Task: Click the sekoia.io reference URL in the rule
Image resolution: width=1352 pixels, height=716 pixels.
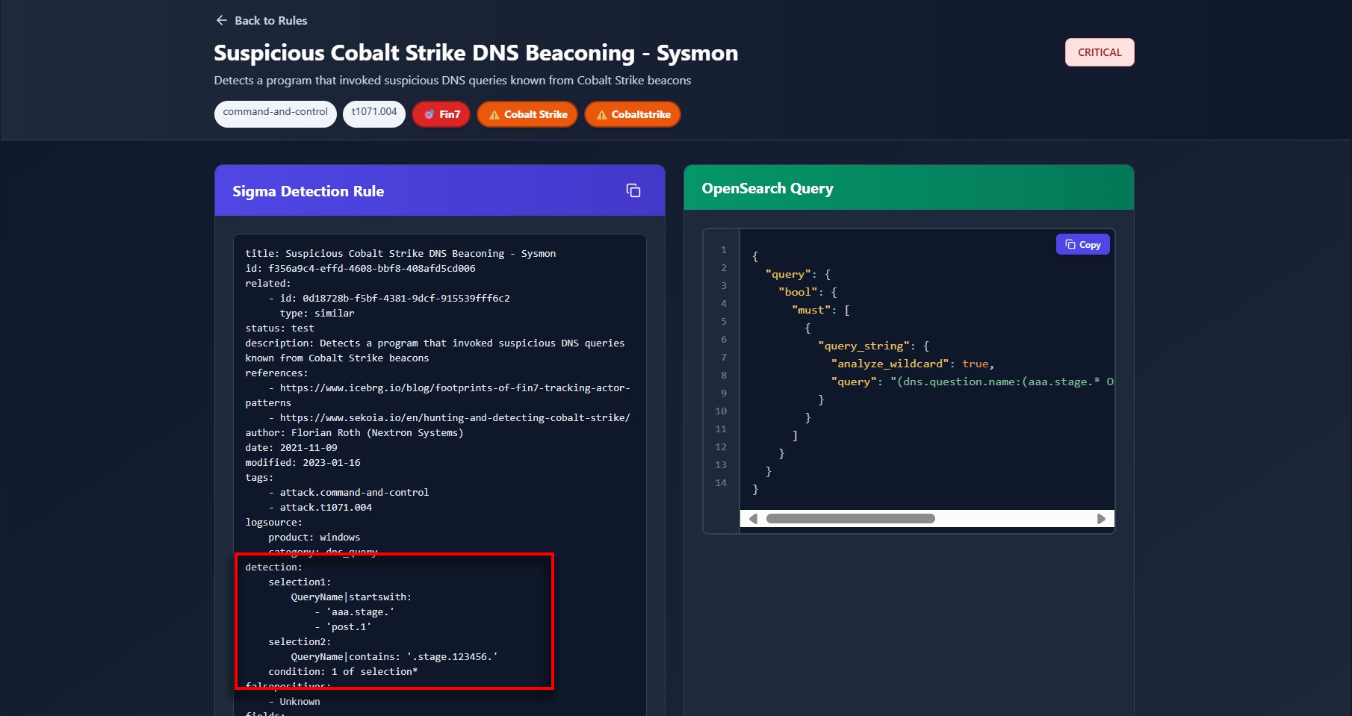Action: 454,418
